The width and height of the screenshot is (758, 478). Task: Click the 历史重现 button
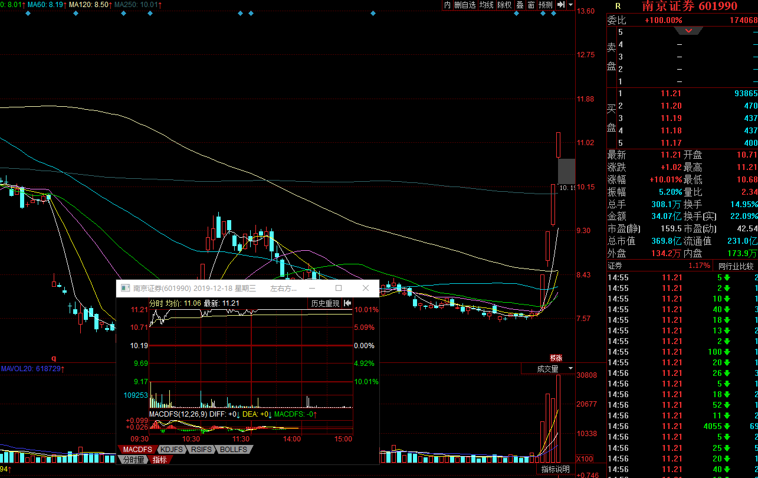click(x=325, y=303)
